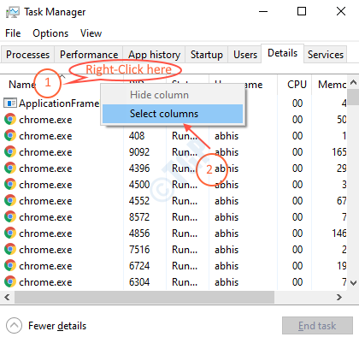Screen dimensions: 359x343
Task: Click the vertical scrollbar down arrow
Action: click(x=353, y=283)
